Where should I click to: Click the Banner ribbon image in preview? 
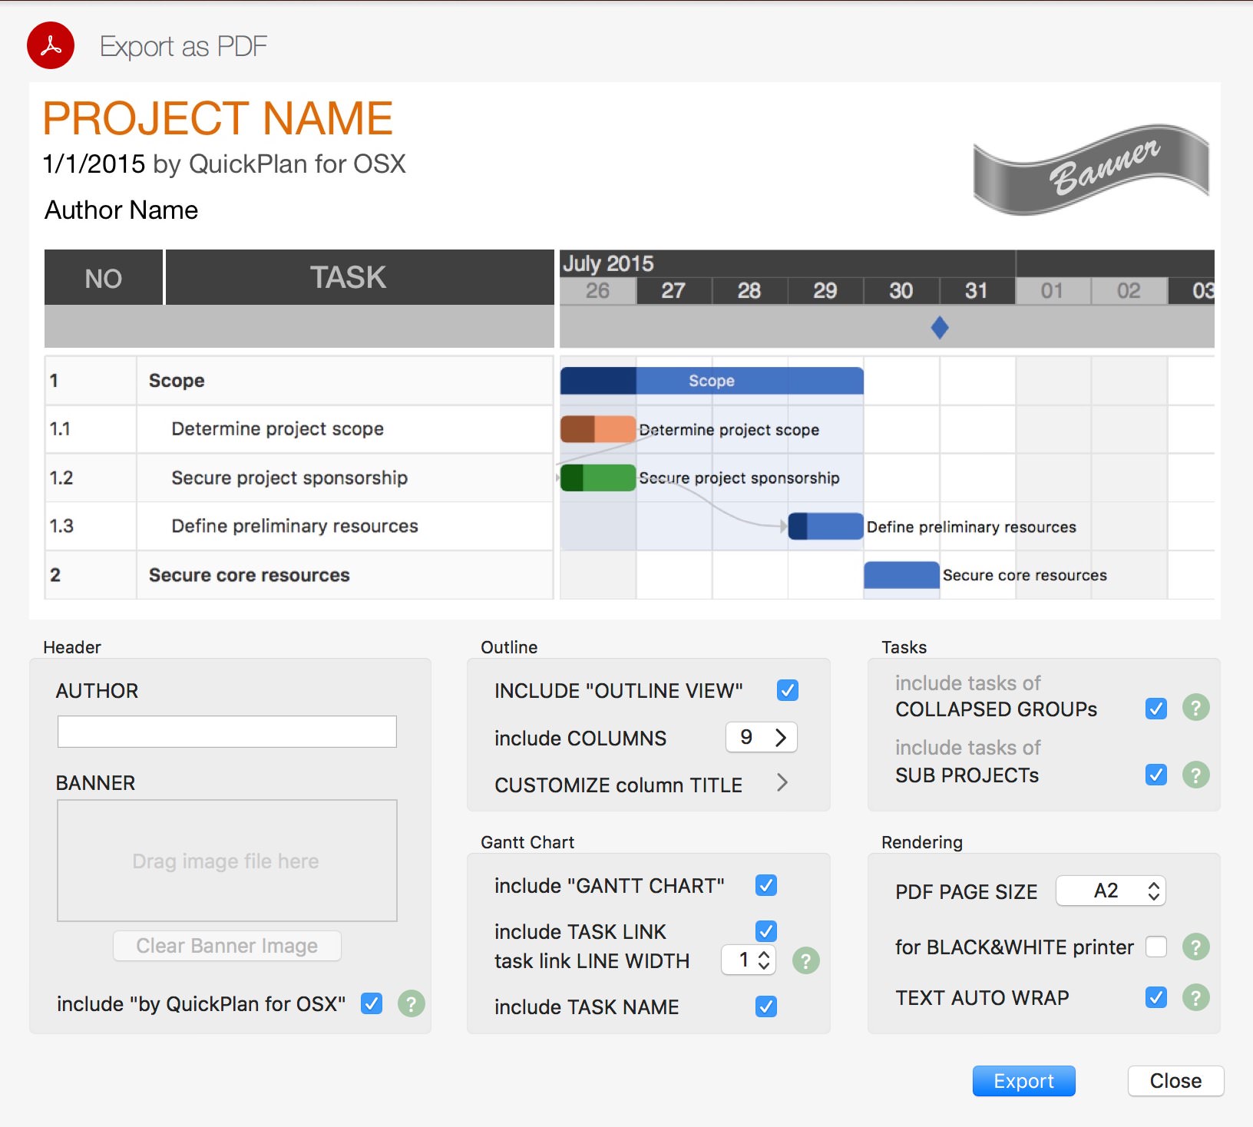[x=1090, y=169]
